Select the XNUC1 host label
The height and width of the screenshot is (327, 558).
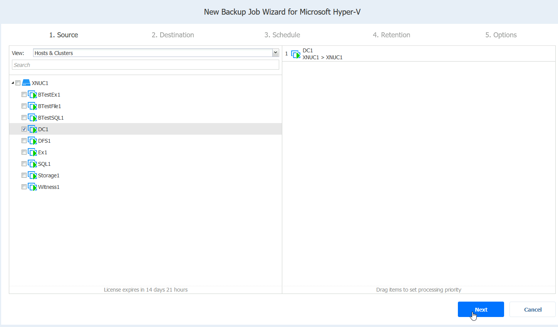(40, 83)
